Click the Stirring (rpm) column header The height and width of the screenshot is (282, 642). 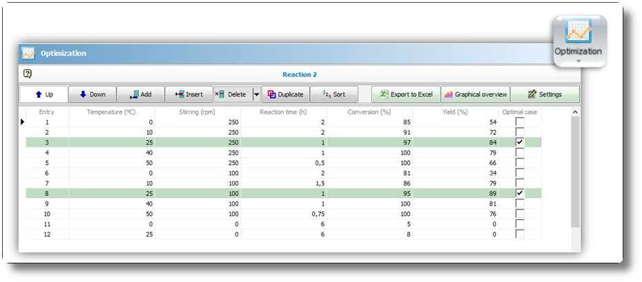pyautogui.click(x=198, y=111)
